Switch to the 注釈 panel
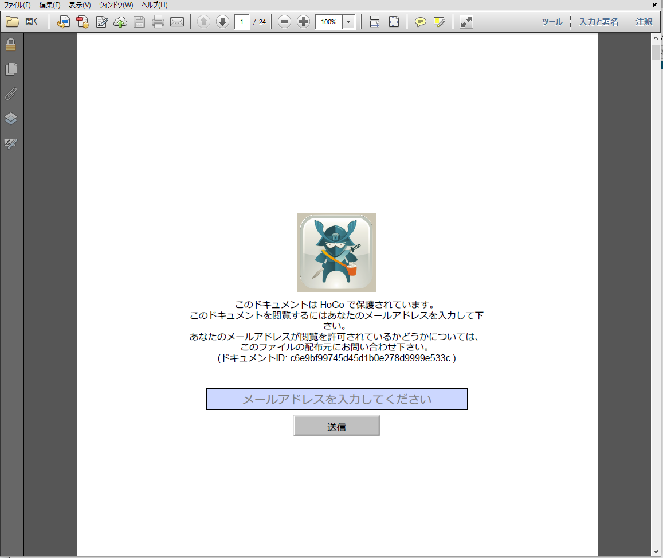Viewport: 663px width, 558px height. pos(644,21)
